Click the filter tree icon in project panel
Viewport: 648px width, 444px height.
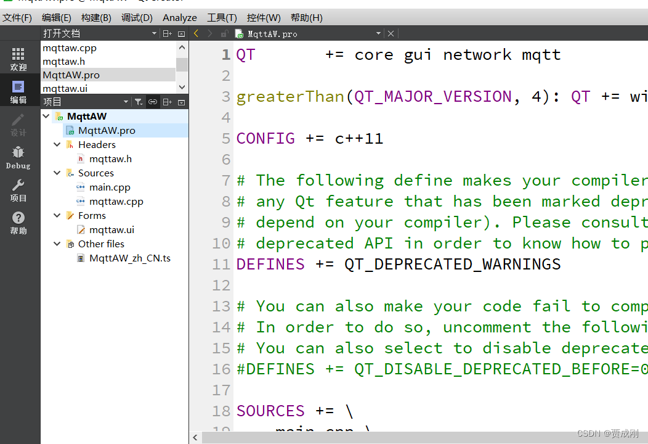point(139,102)
